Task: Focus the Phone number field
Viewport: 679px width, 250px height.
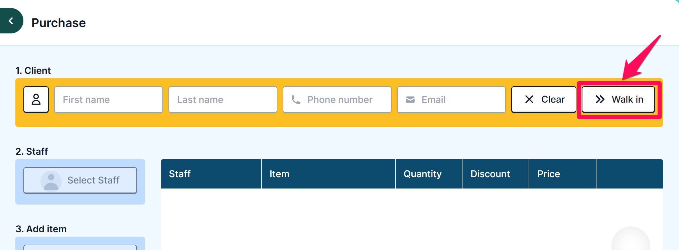Action: point(337,100)
